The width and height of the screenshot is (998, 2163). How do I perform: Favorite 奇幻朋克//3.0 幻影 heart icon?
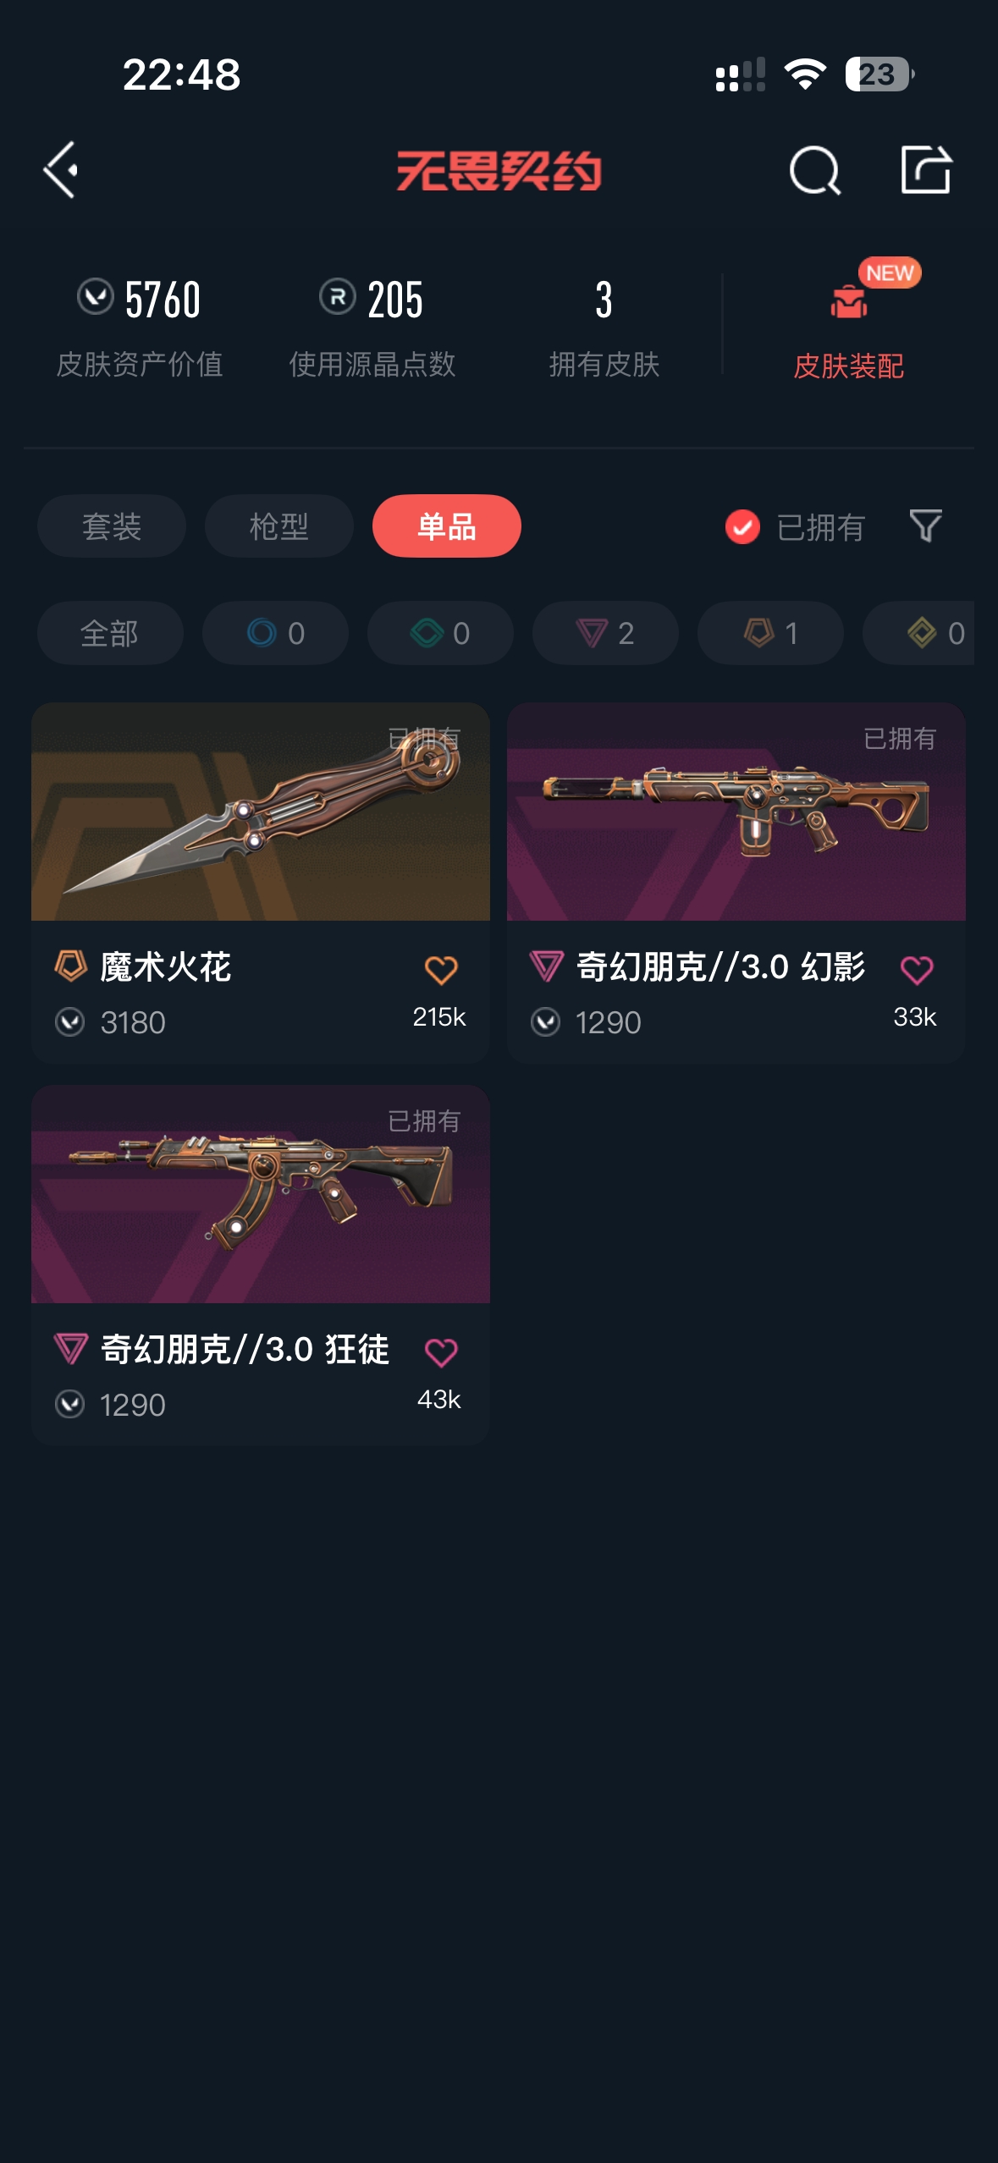tap(917, 970)
